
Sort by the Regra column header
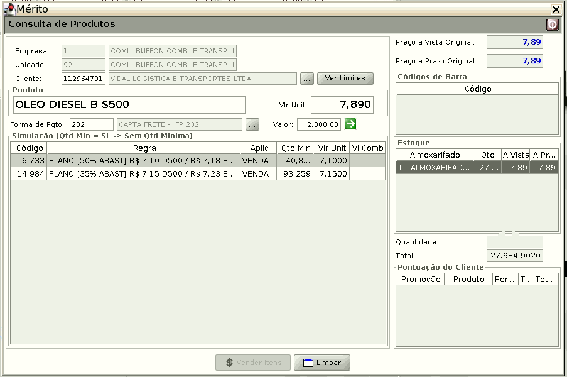point(144,148)
